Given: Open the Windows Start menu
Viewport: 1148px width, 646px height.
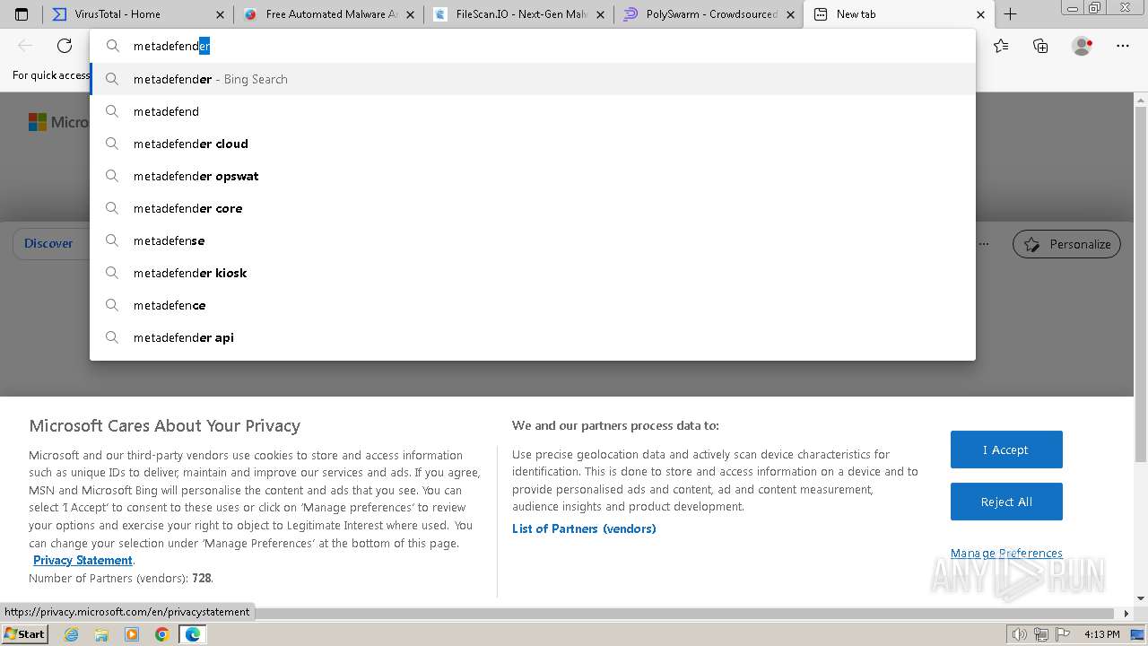Looking at the screenshot, I should point(25,633).
